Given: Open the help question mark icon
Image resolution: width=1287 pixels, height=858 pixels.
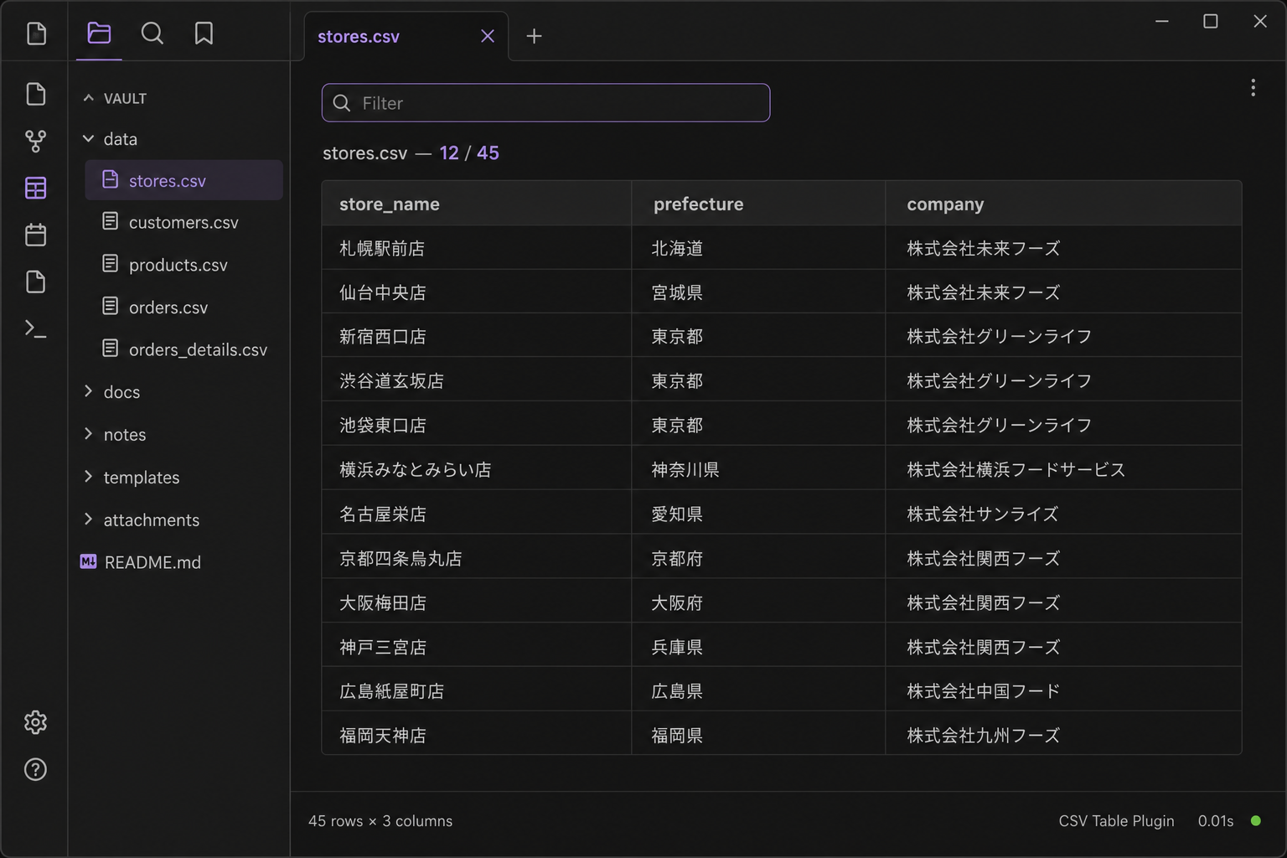Looking at the screenshot, I should (35, 769).
